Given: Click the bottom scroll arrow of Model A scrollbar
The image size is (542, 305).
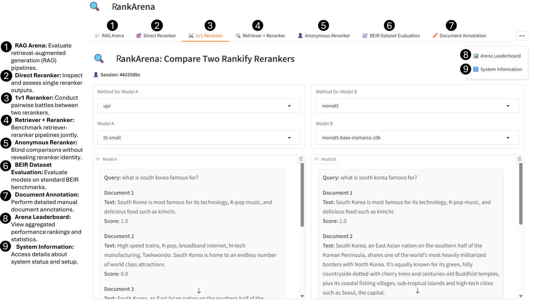Looking at the screenshot, I should 302,296.
